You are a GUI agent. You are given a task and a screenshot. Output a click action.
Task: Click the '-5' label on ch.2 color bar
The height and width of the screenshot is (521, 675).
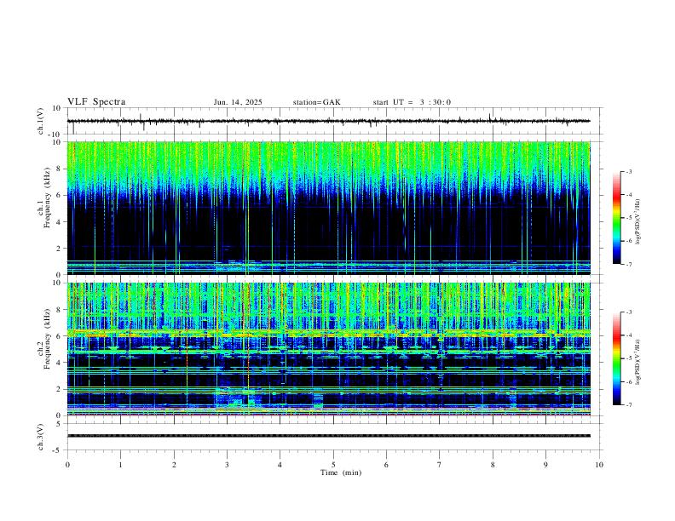click(x=629, y=358)
